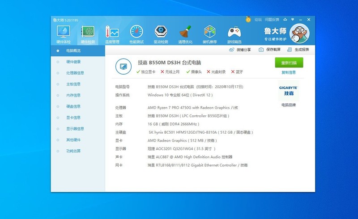Image resolution: width=358 pixels, height=219 pixels.
Task: Click the AMD Radeon Graphics 512 MB text
Action: [x=182, y=140]
